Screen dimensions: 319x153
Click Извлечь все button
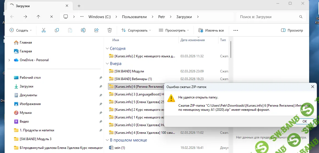211,30
